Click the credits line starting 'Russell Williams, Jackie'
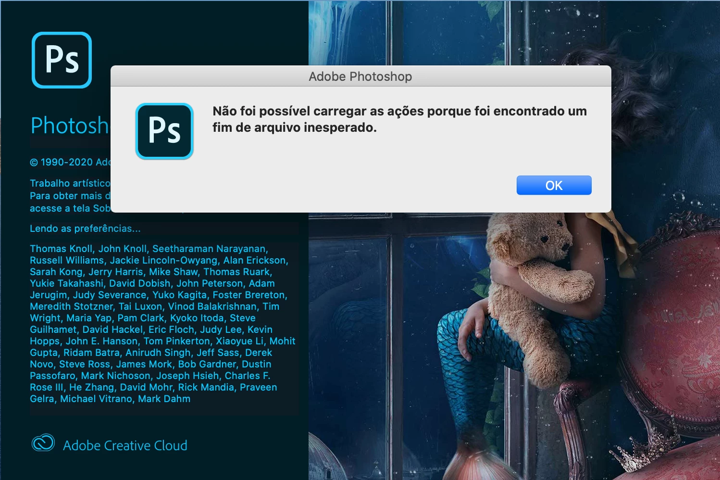The height and width of the screenshot is (480, 720). (x=159, y=260)
